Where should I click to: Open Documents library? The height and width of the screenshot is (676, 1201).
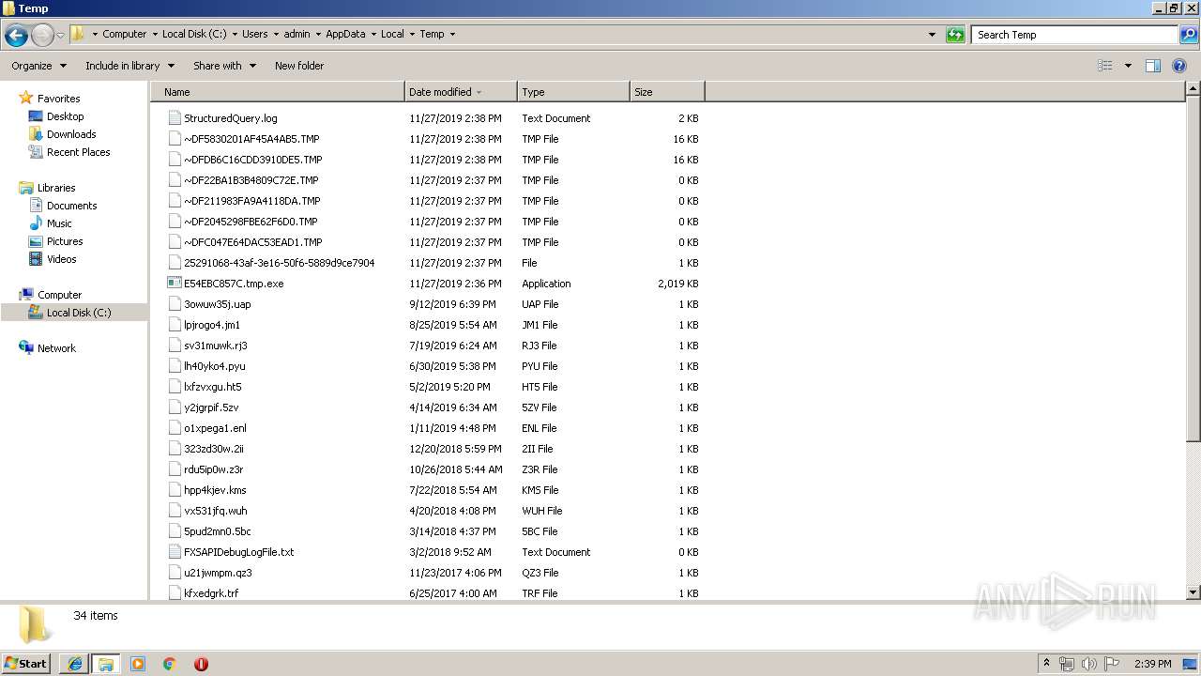pyautogui.click(x=71, y=206)
